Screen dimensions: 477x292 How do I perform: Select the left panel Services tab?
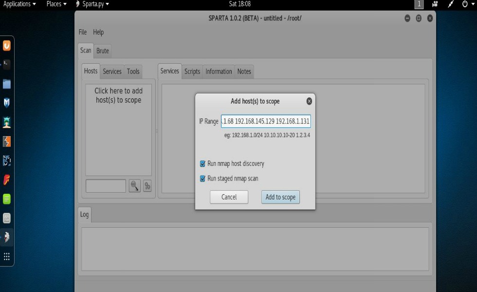coord(112,72)
